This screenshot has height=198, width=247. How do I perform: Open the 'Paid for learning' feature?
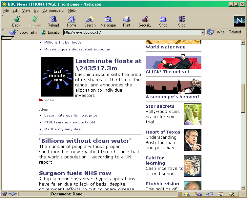coord(155,160)
